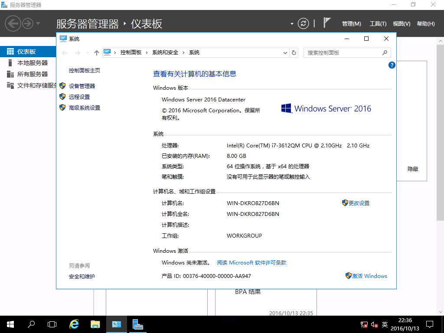Click 系统 breadcrumb in address bar

tap(194, 52)
